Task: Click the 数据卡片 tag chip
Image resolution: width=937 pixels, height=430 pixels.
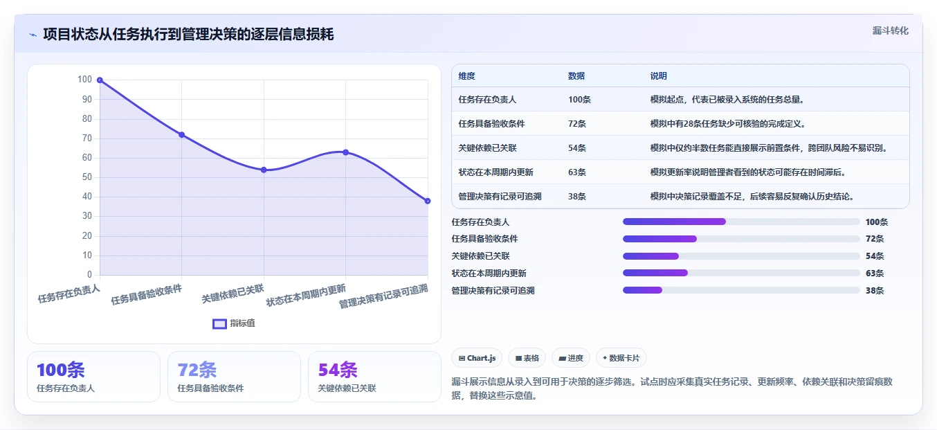Action: pos(621,358)
